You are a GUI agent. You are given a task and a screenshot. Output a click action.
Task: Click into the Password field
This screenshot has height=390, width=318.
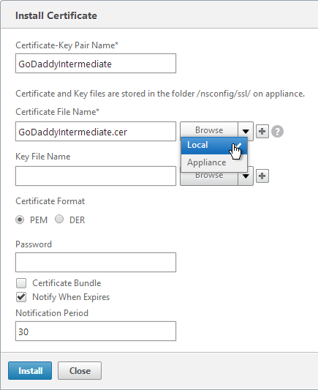pos(96,263)
